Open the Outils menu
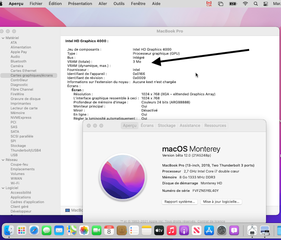This screenshot has height=240, width=281. tap(119, 4)
